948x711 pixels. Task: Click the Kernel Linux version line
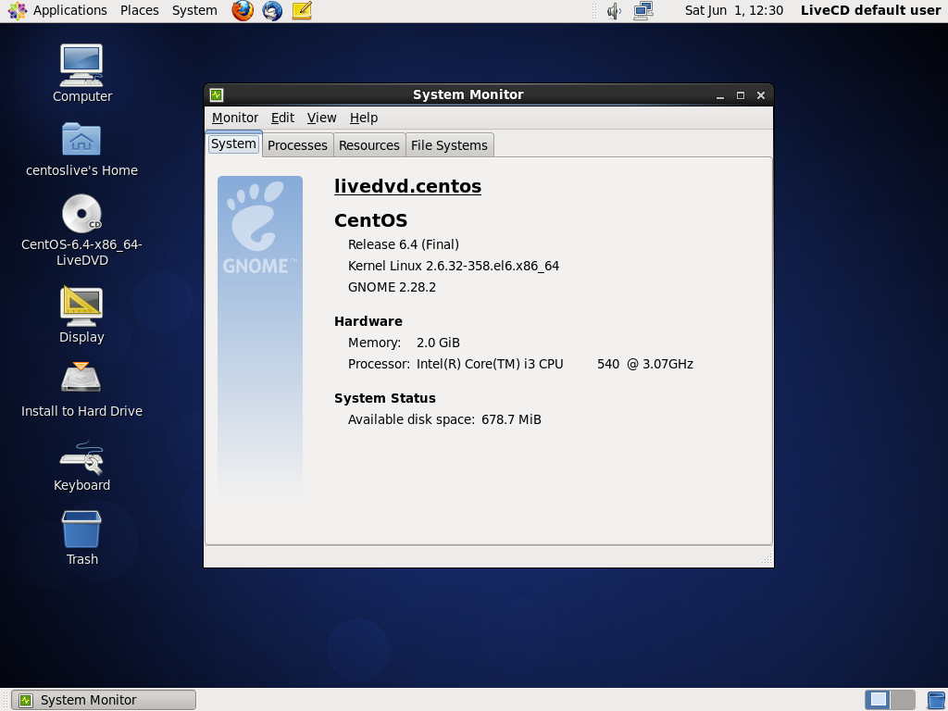point(454,266)
